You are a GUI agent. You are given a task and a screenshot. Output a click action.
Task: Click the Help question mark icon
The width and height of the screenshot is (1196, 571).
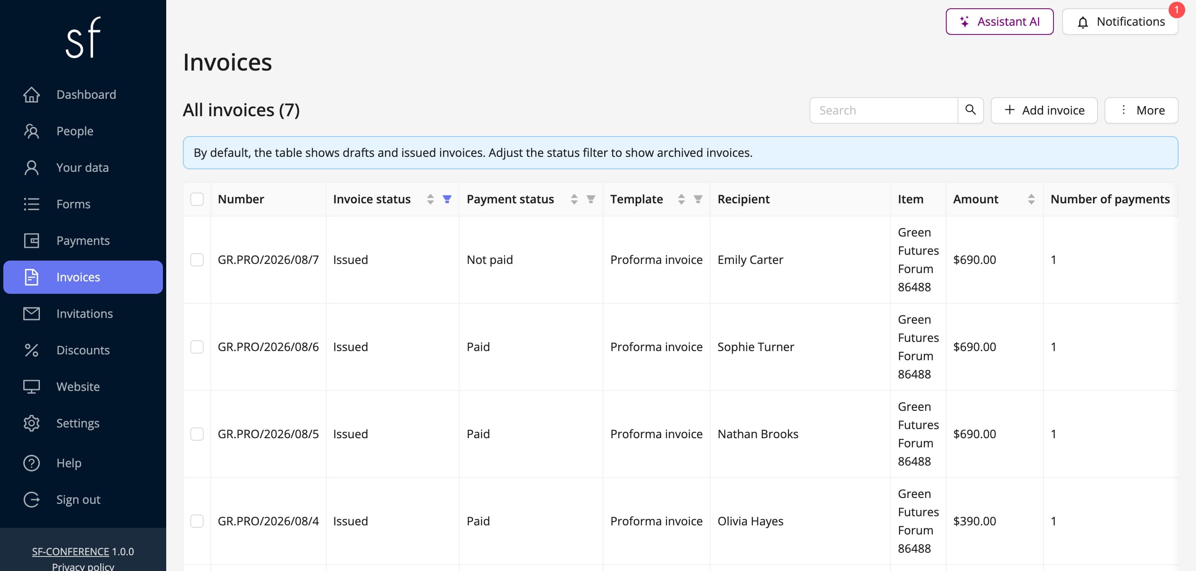[x=32, y=463]
